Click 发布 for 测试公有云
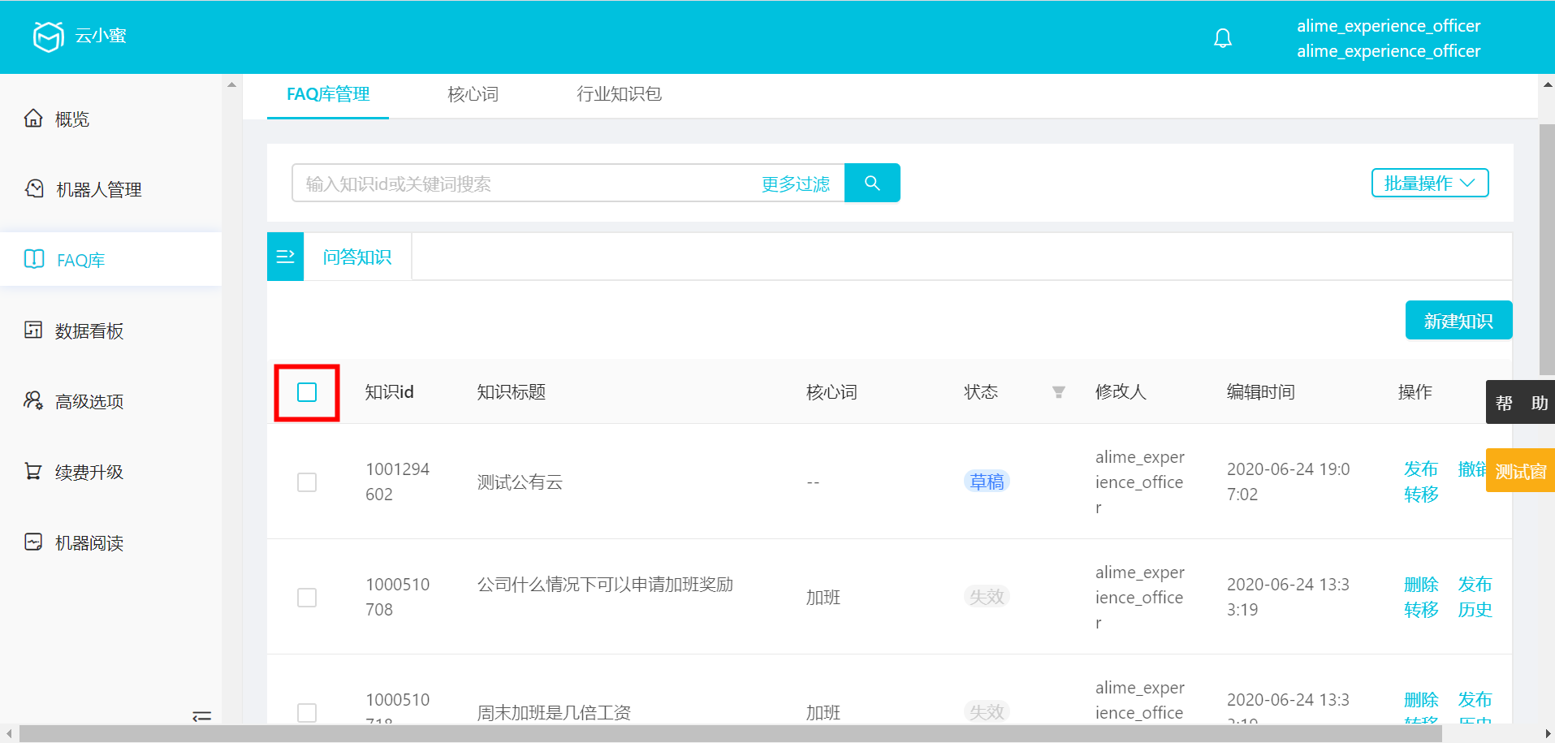 pos(1421,469)
